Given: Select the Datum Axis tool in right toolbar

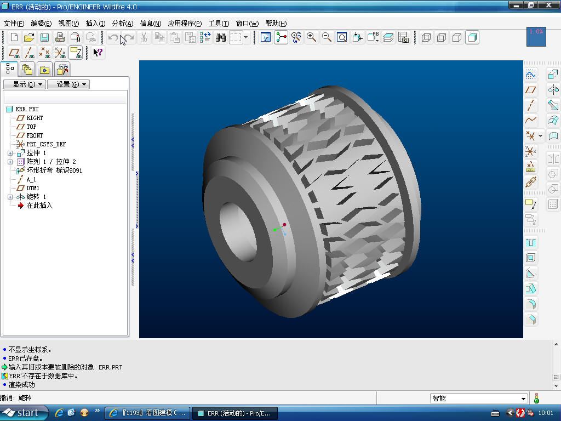Looking at the screenshot, I should click(530, 105).
